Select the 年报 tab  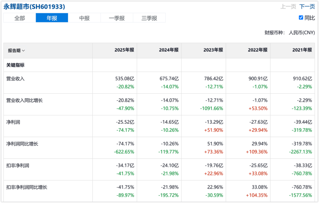tap(52, 18)
